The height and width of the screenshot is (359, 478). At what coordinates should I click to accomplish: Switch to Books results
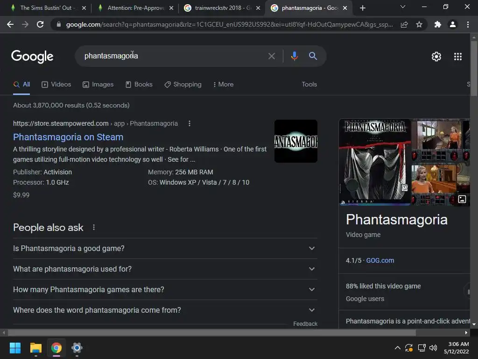(x=139, y=85)
